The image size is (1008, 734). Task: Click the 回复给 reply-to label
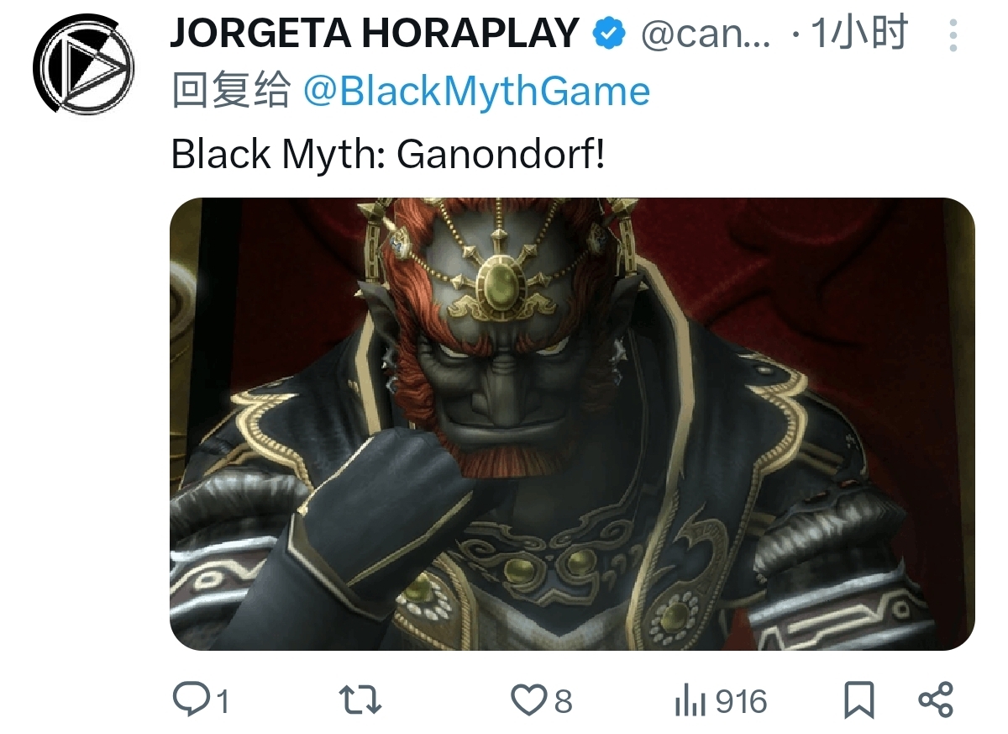pyautogui.click(x=231, y=91)
